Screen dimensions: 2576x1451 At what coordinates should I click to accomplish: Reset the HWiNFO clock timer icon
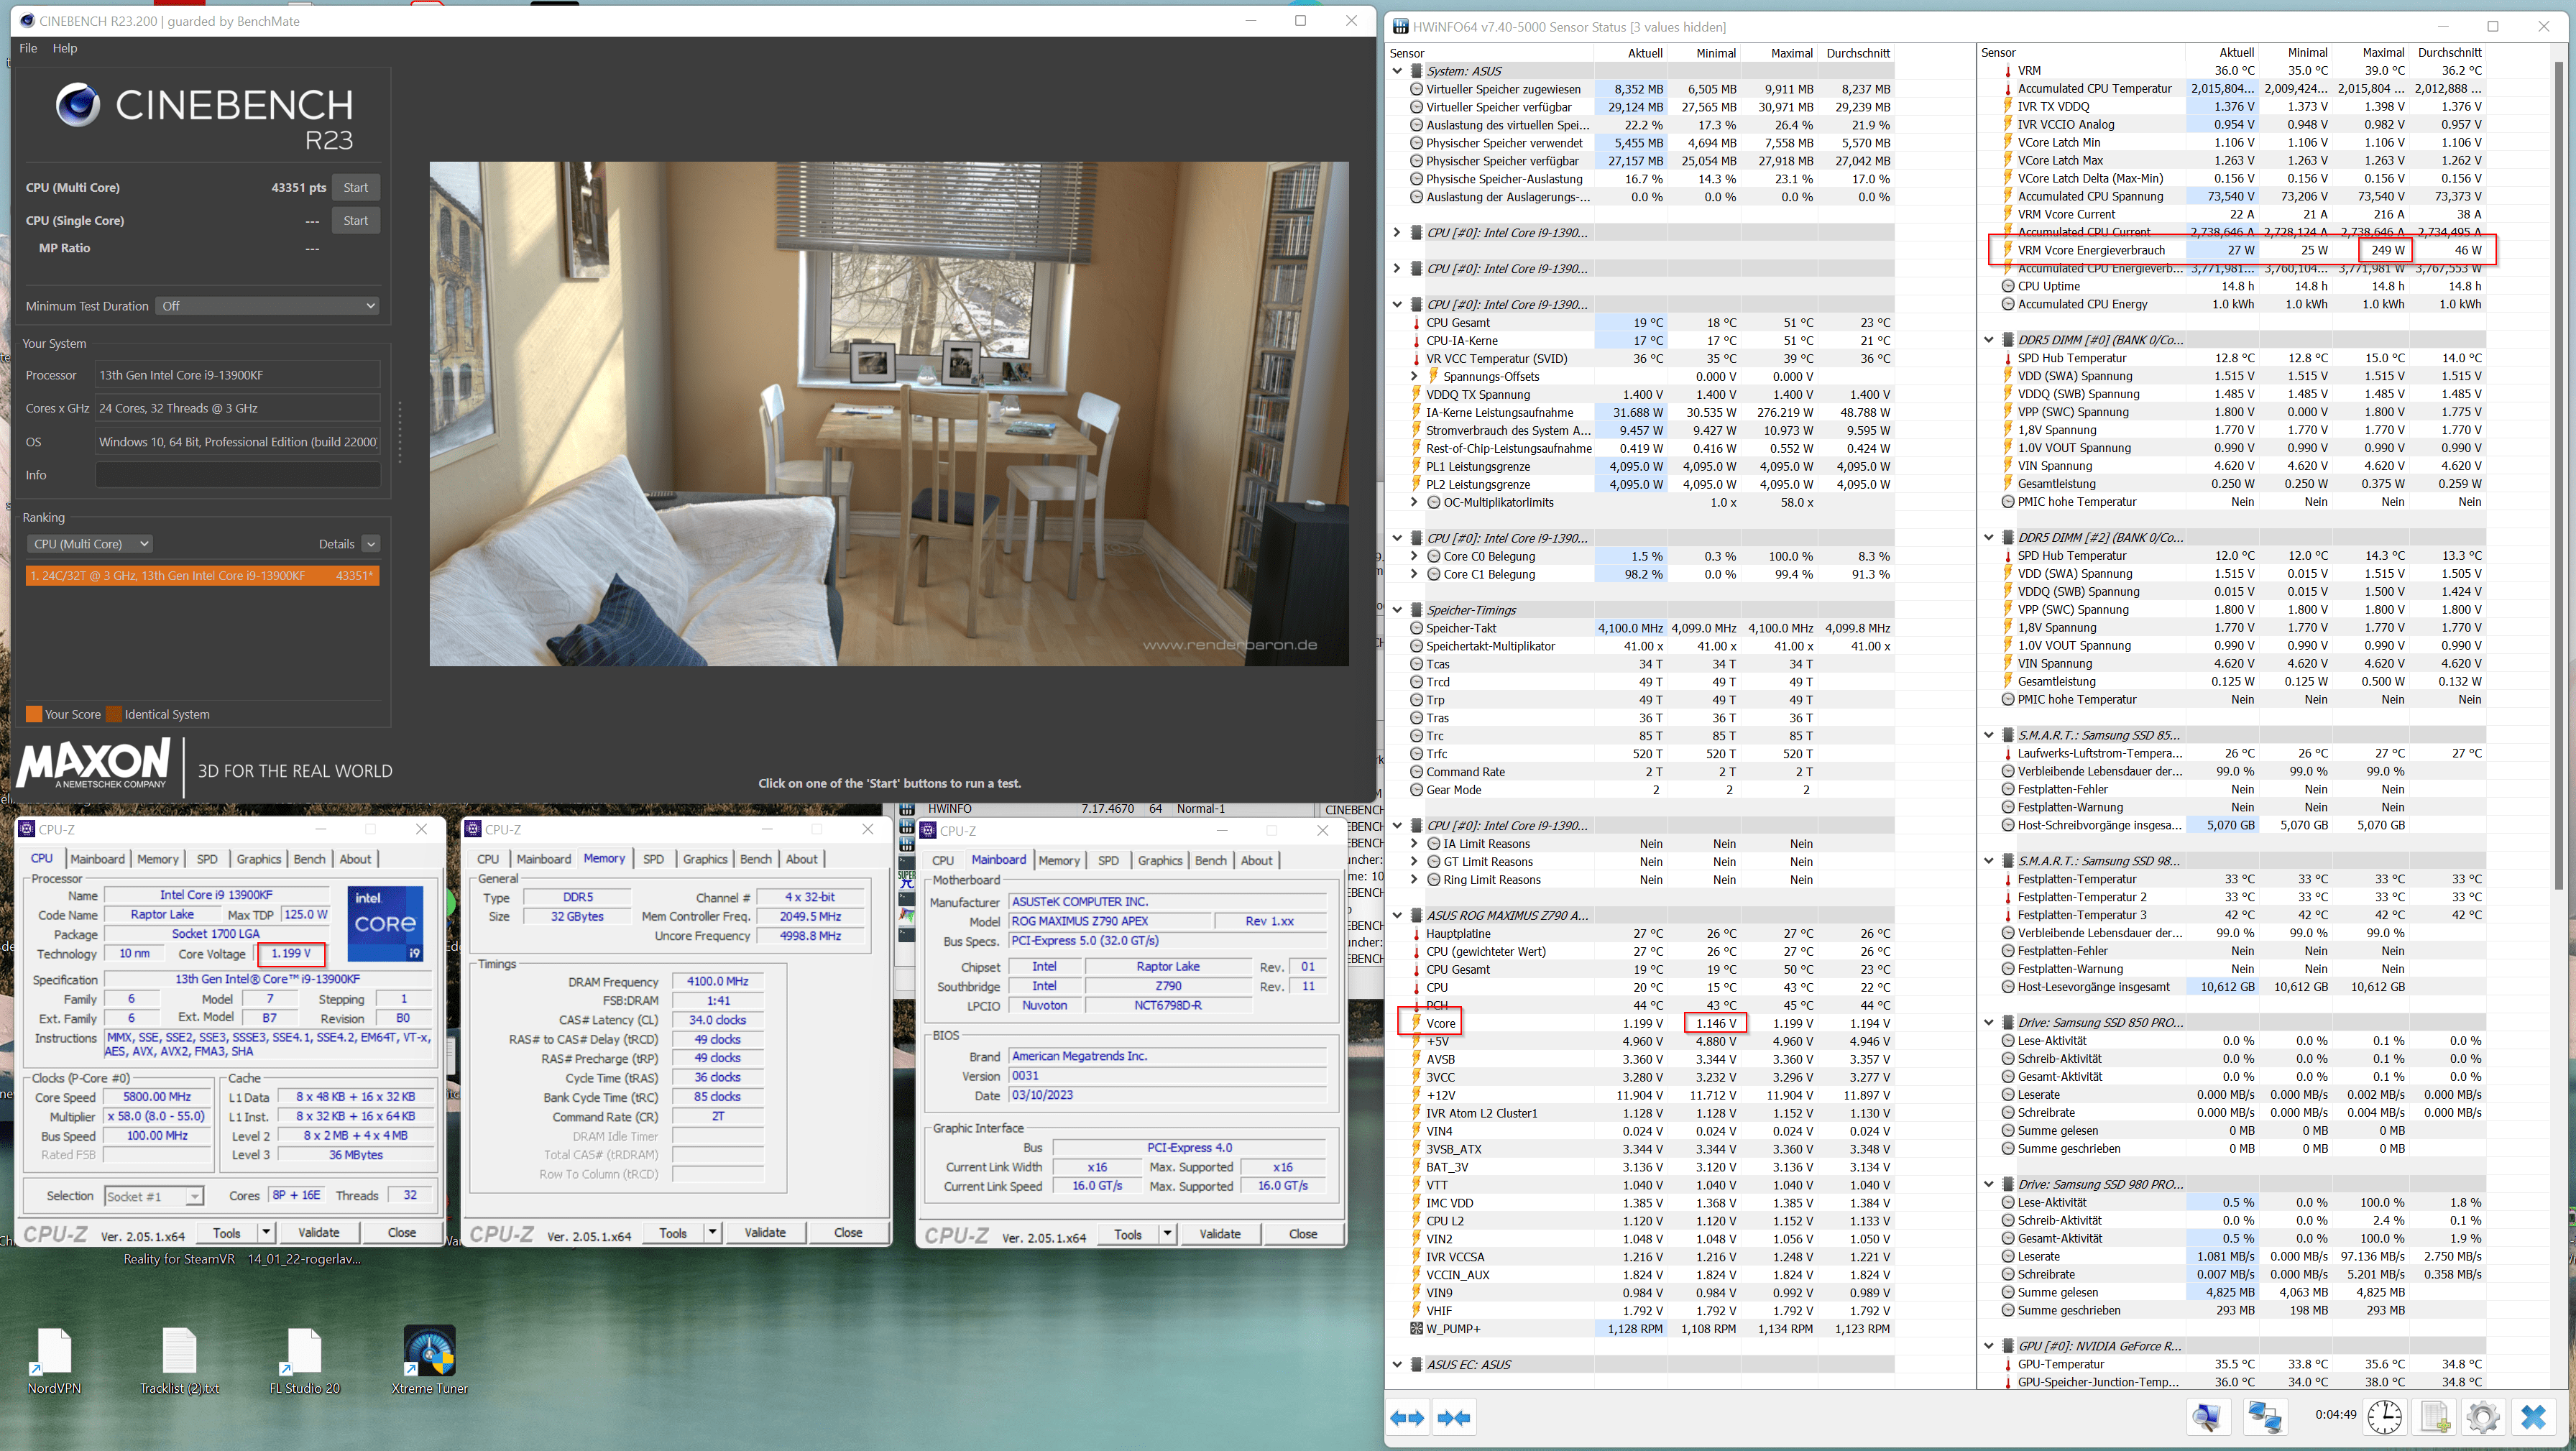coord(2385,1417)
